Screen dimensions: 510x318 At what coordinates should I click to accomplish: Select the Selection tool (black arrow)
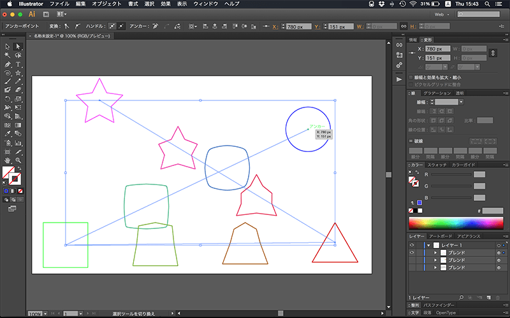tap(7, 46)
